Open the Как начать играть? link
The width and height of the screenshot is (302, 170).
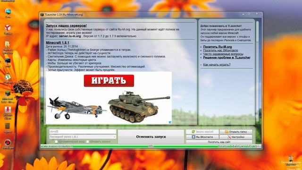(217, 65)
